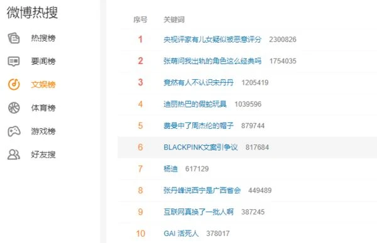Open top ranked topic 央视评家有儿女

[x=212, y=40]
